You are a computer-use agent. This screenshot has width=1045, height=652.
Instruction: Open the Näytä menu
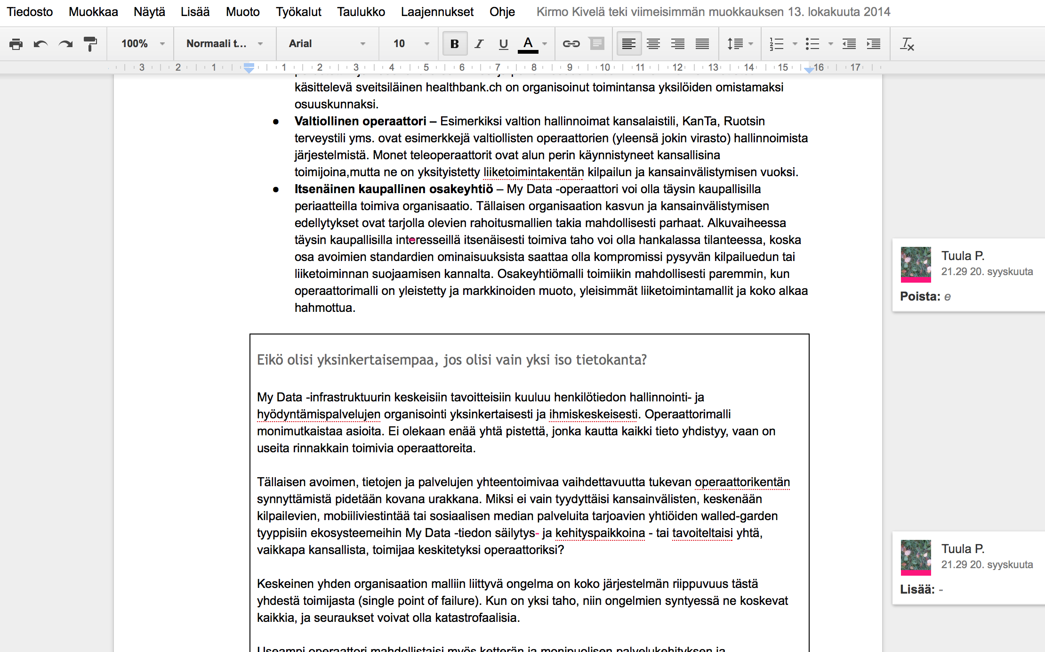click(149, 12)
